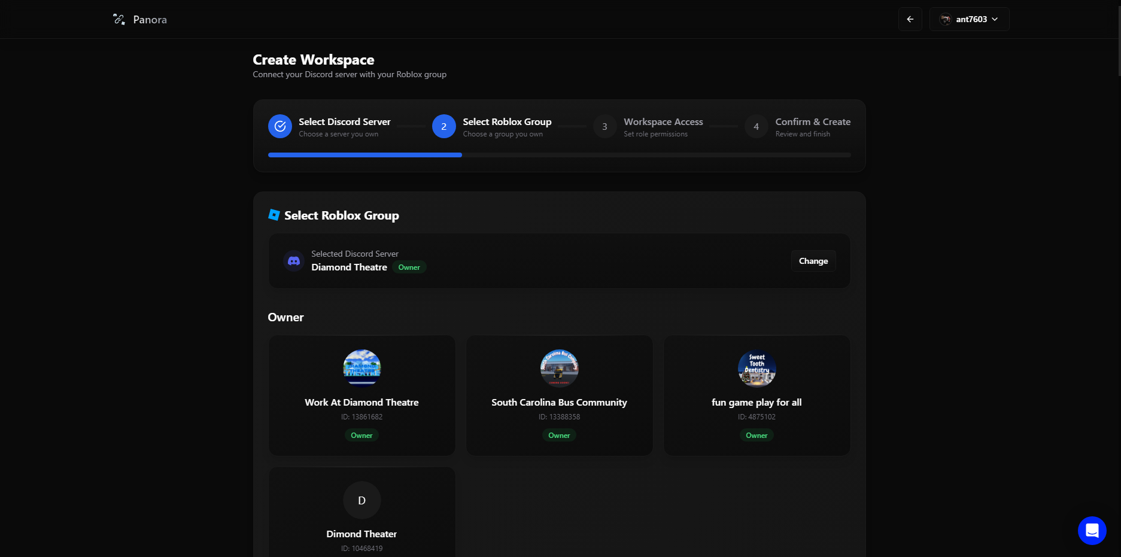This screenshot has height=557, width=1121.
Task: Click the step 3 Workspace Access circle
Action: click(x=604, y=126)
